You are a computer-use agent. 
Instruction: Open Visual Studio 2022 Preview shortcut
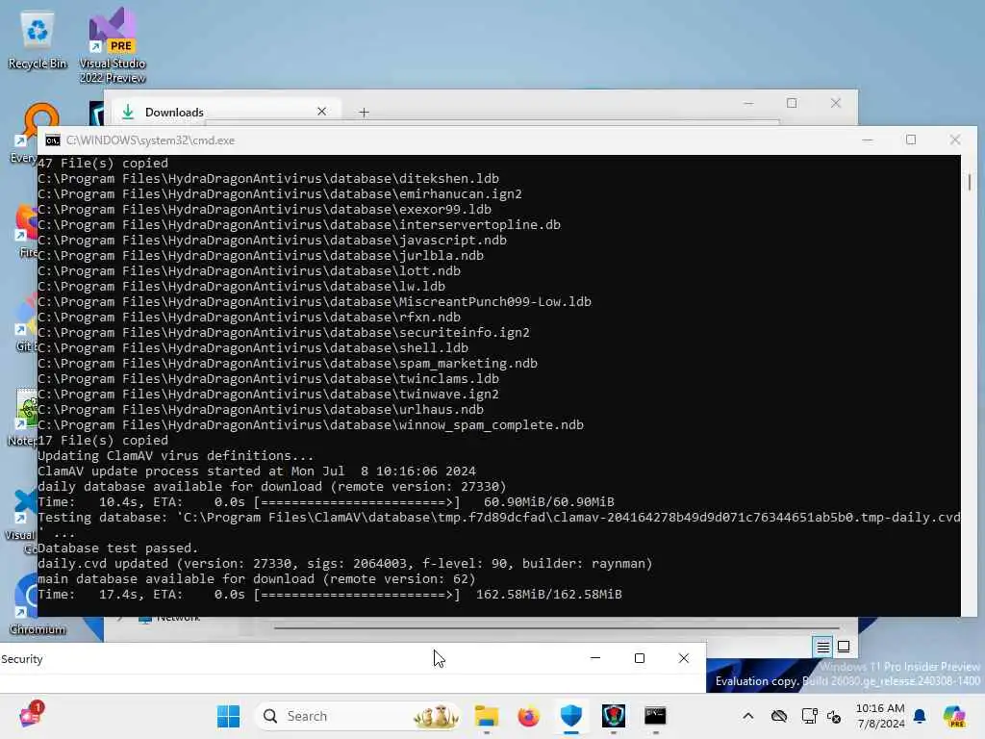tap(112, 45)
